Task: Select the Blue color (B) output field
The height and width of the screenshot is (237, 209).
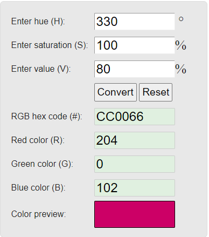Action: pos(135,188)
